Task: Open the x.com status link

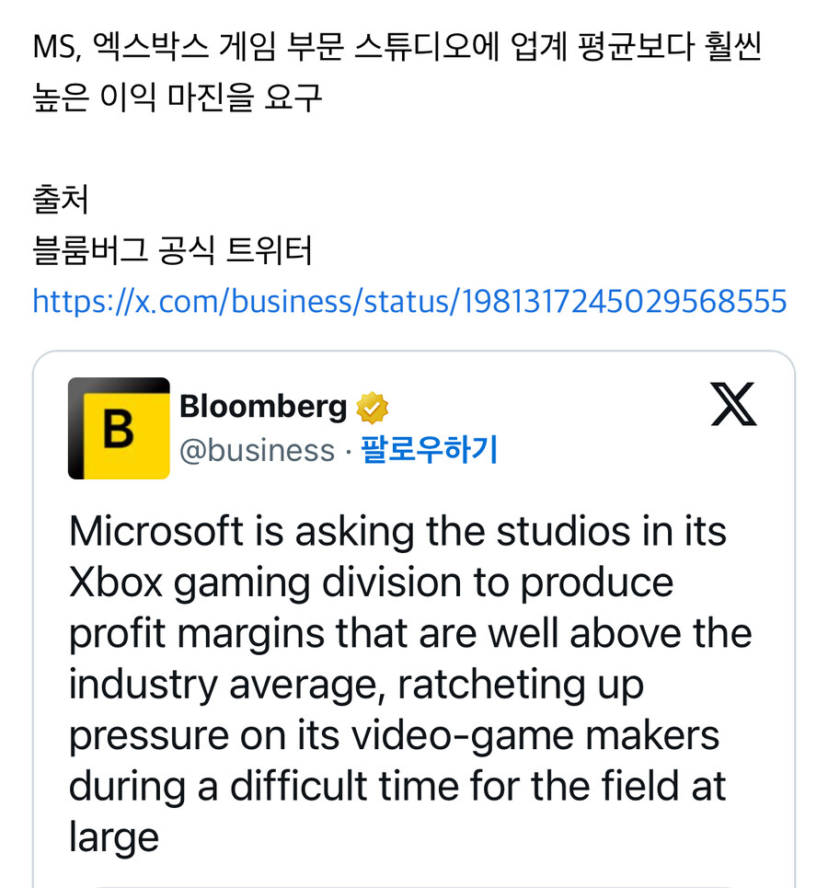Action: coord(408,301)
